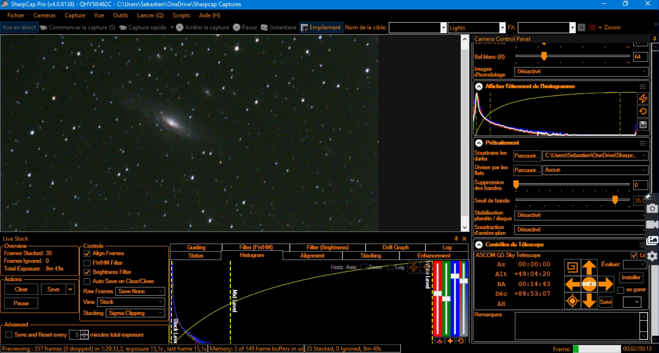Close the Live Stack panel
Screen dimensions: 659x353
click(x=464, y=239)
